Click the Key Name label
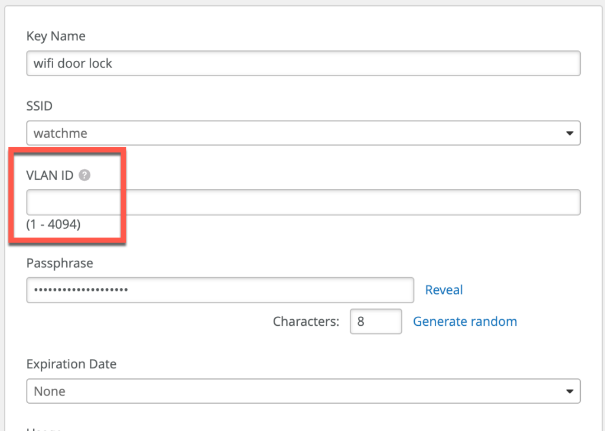The image size is (605, 431). 56,36
